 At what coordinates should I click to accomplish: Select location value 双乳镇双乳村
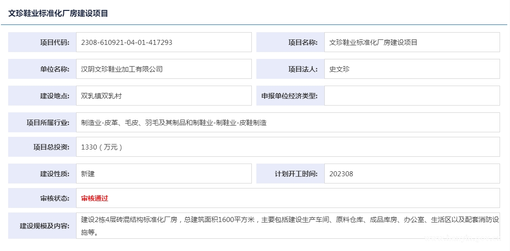[101, 96]
